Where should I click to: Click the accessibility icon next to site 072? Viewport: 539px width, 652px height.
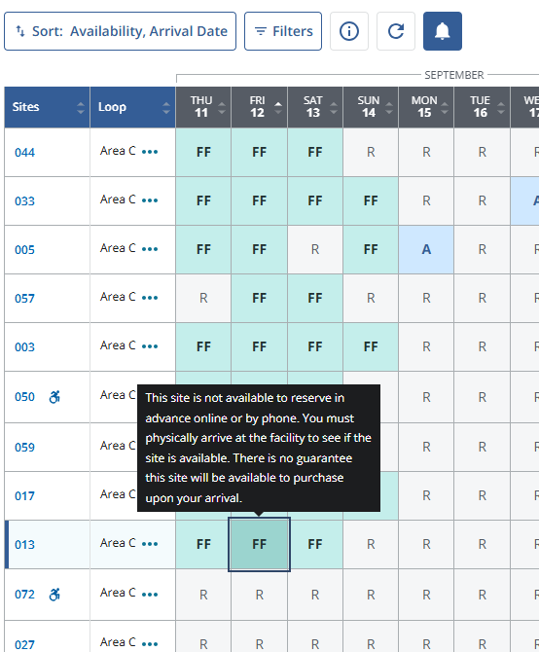click(x=54, y=595)
